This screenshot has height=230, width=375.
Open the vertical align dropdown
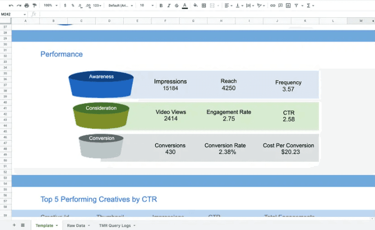[239, 6]
